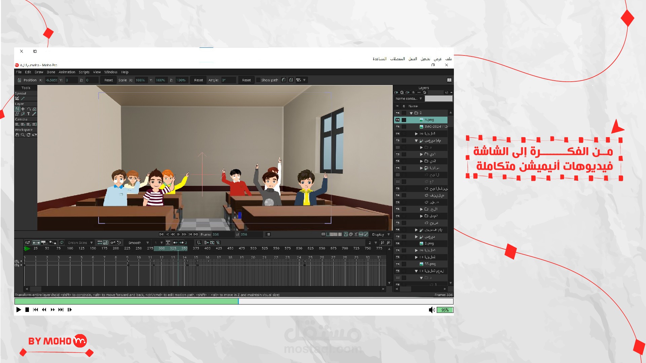Select the Zoom Workspace magnifier tool

click(23, 135)
